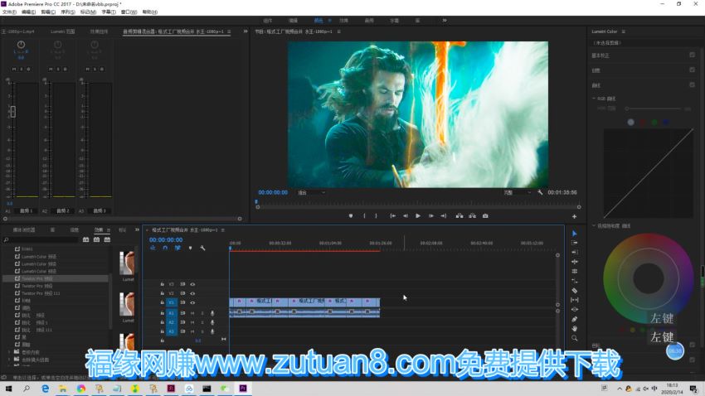705x396 pixels.
Task: Select the red channel curve swatch
Action: pyautogui.click(x=643, y=122)
